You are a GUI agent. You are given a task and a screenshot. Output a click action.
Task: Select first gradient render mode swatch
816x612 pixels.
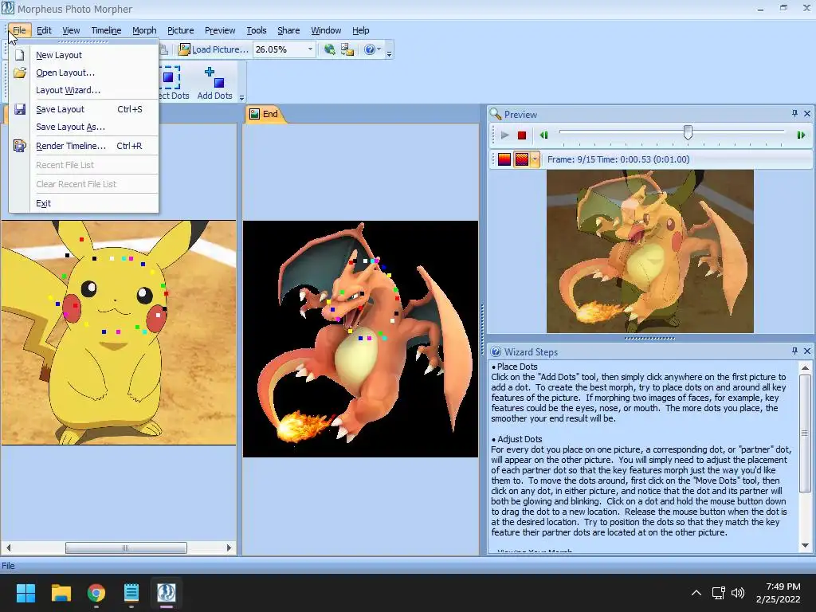coord(504,159)
